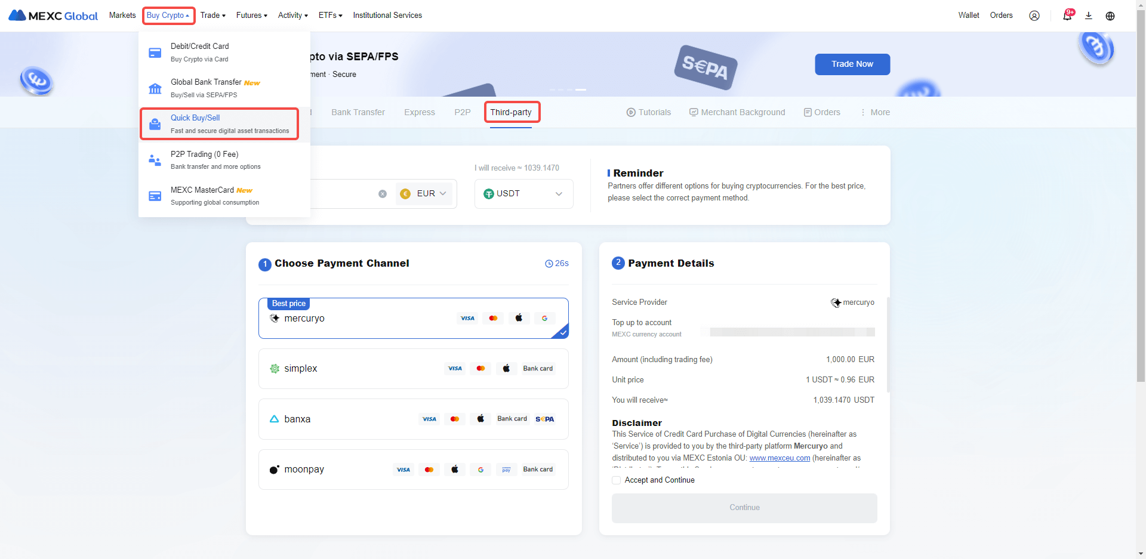Click the download app icon
The width and height of the screenshot is (1146, 559).
click(x=1089, y=16)
